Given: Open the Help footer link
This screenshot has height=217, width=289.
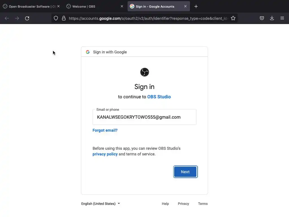Looking at the screenshot, I should tap(165, 204).
